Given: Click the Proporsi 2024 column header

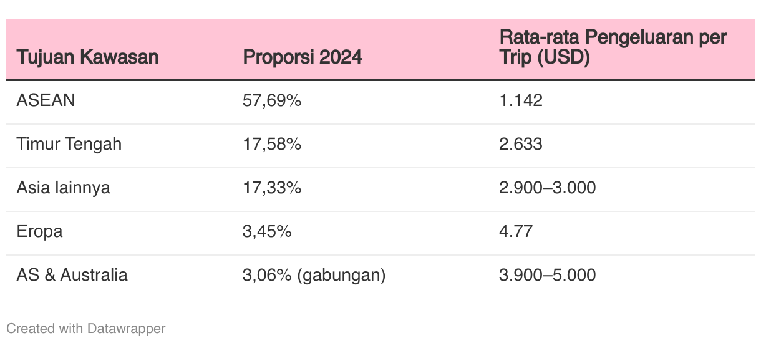Looking at the screenshot, I should pyautogui.click(x=303, y=57).
